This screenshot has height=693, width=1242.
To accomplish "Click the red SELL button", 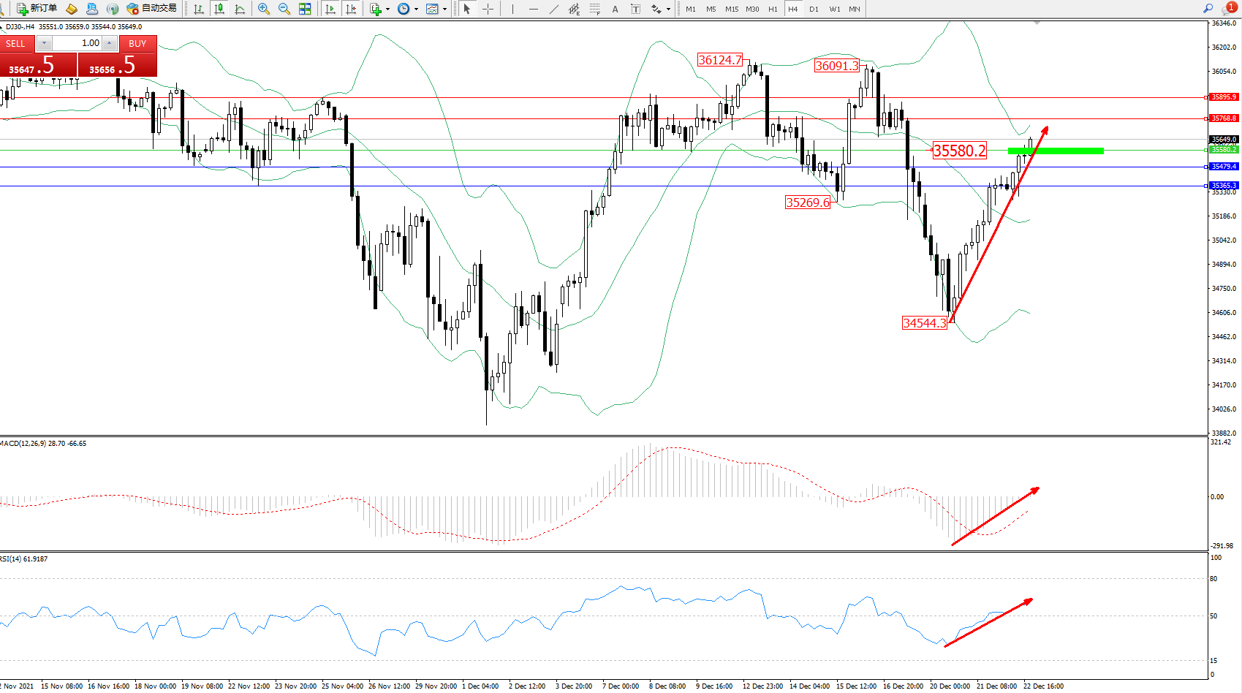I will pyautogui.click(x=16, y=44).
